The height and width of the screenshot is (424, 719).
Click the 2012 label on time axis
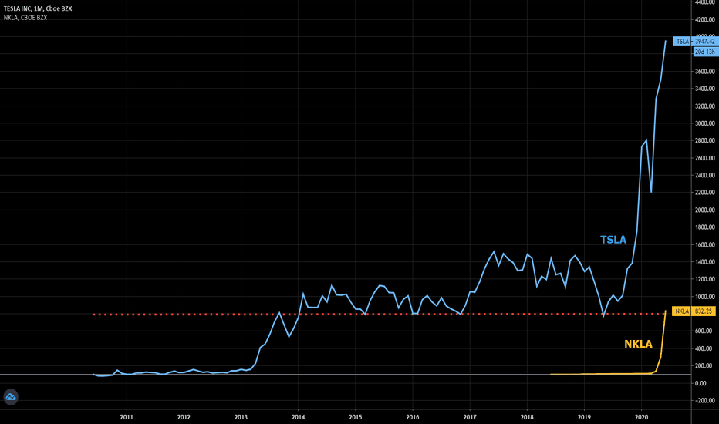[184, 417]
